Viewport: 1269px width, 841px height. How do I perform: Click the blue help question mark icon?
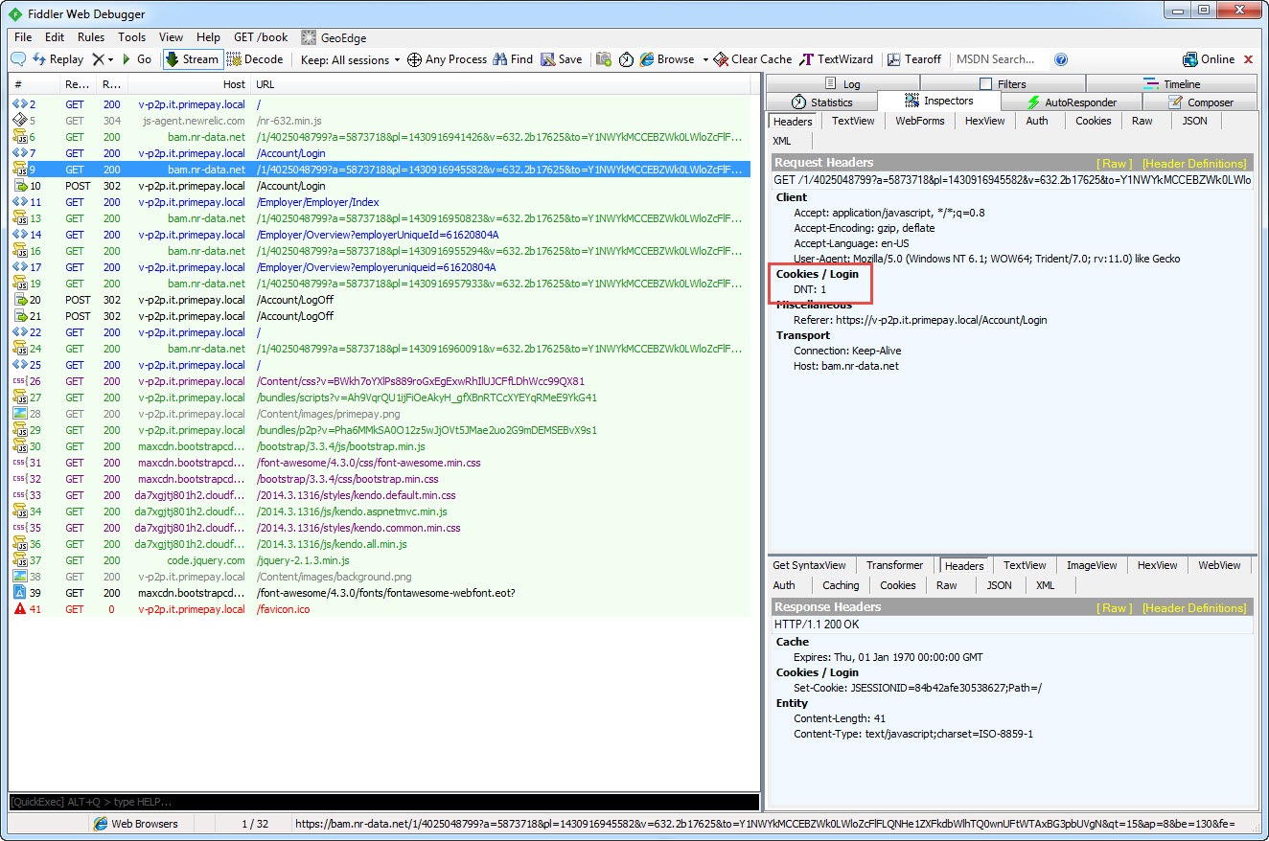point(1061,59)
